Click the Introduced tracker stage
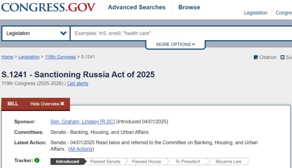 [x=67, y=162]
